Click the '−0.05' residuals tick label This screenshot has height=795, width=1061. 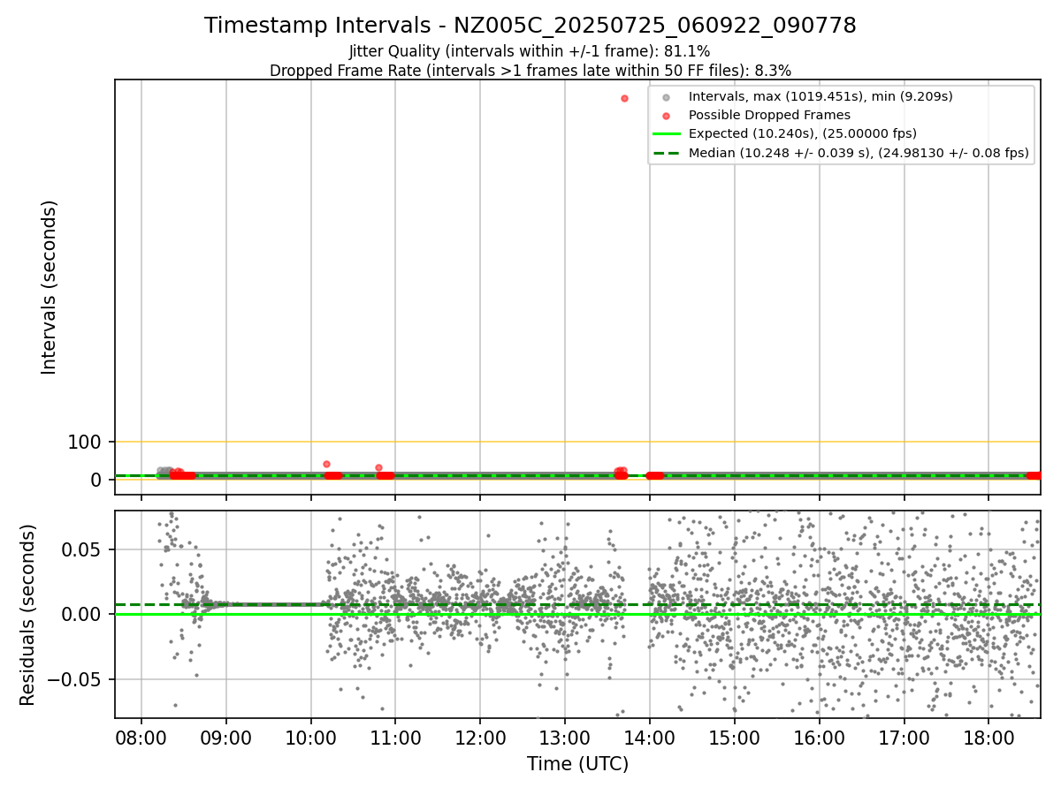pos(76,679)
